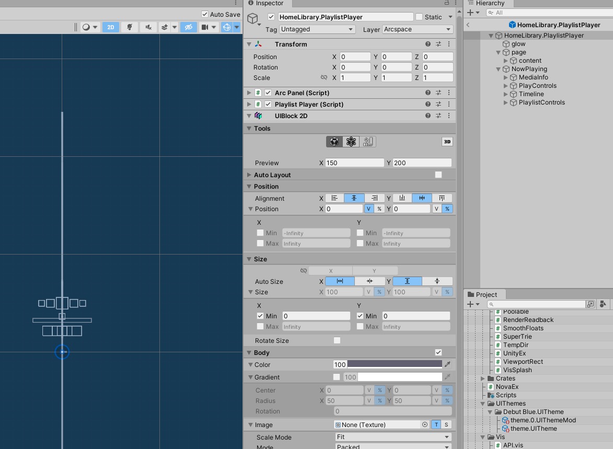Uncheck Auto Save above the Scene view
The width and height of the screenshot is (613, 449).
pyautogui.click(x=205, y=14)
